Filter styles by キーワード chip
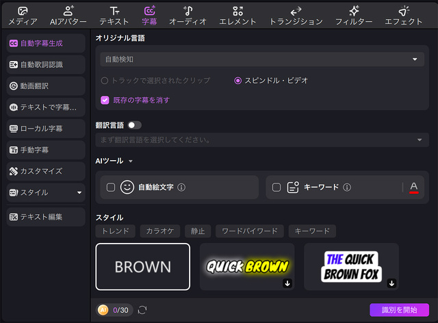 (312, 231)
